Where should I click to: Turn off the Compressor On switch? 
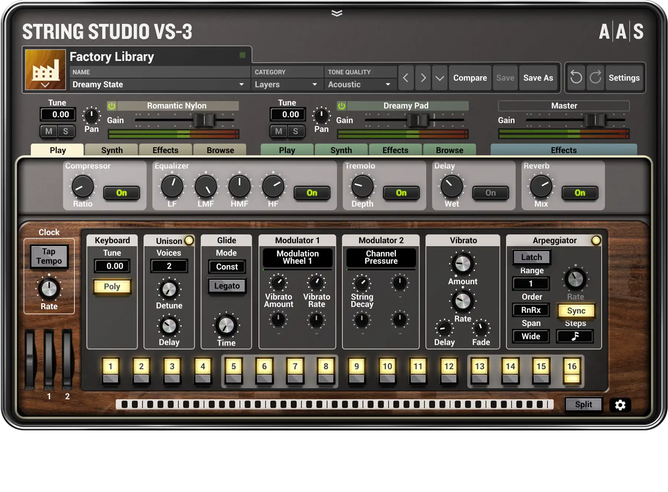(x=121, y=193)
